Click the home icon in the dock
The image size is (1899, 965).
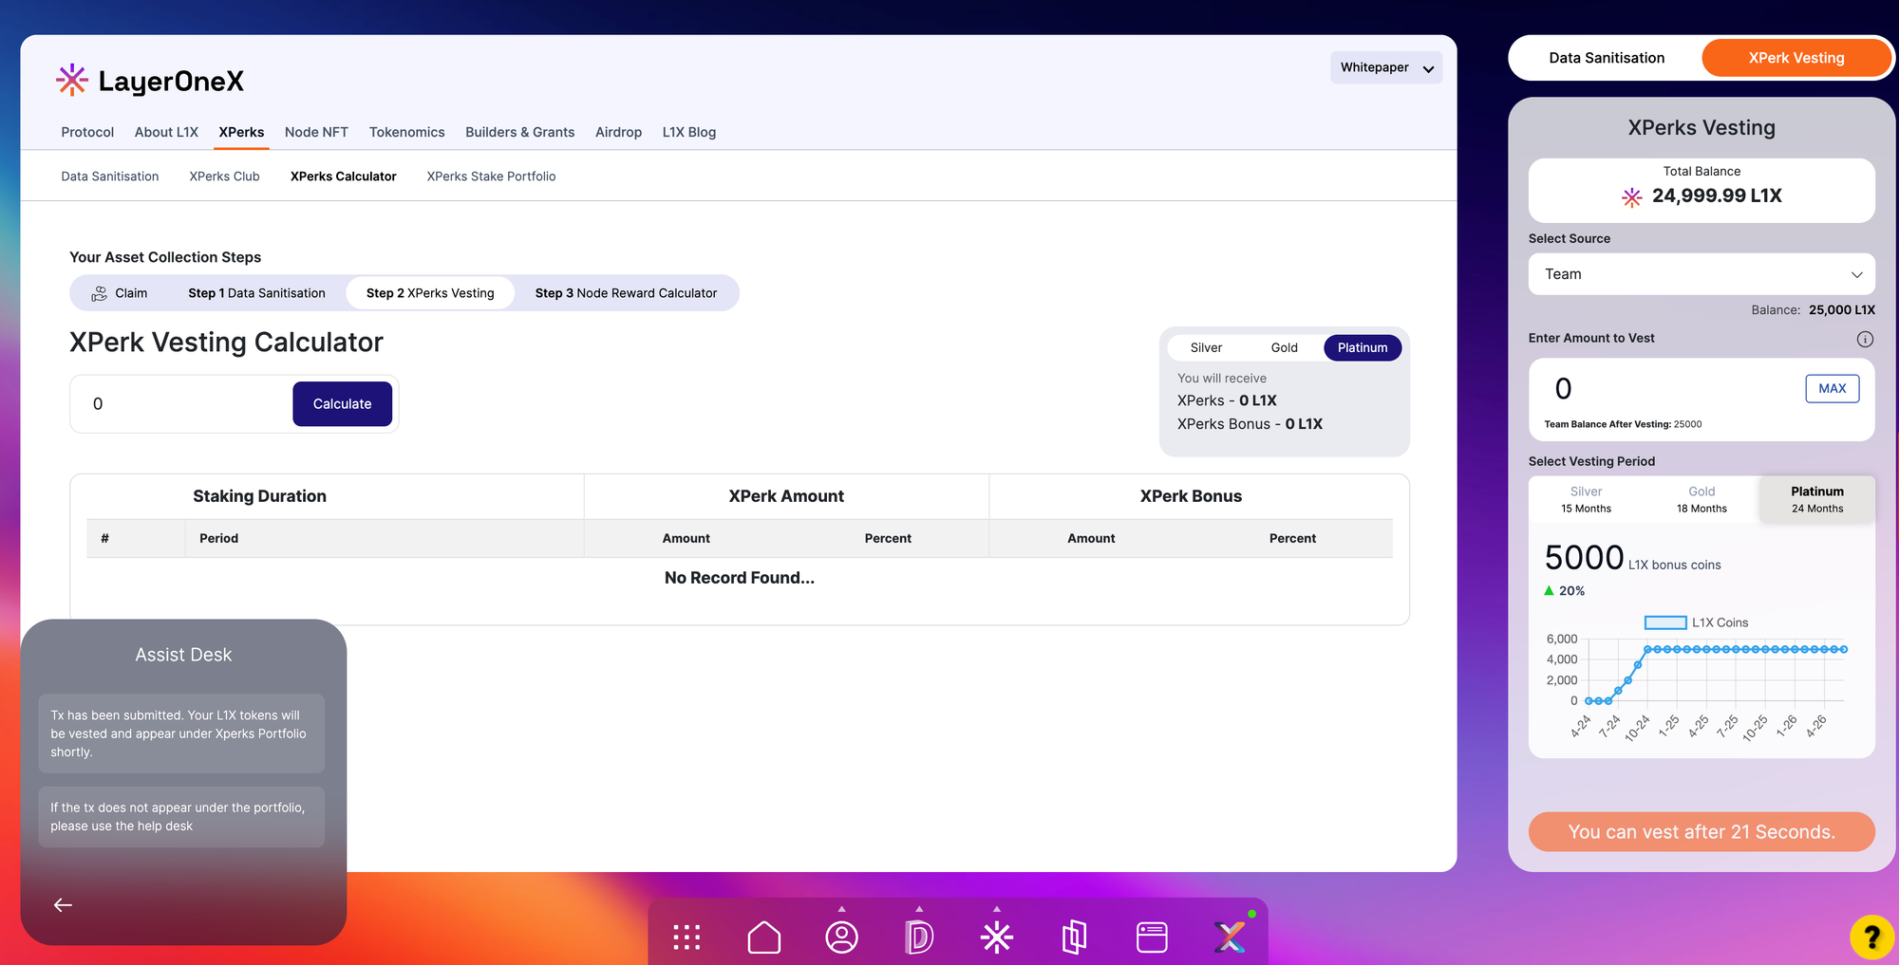pyautogui.click(x=763, y=937)
